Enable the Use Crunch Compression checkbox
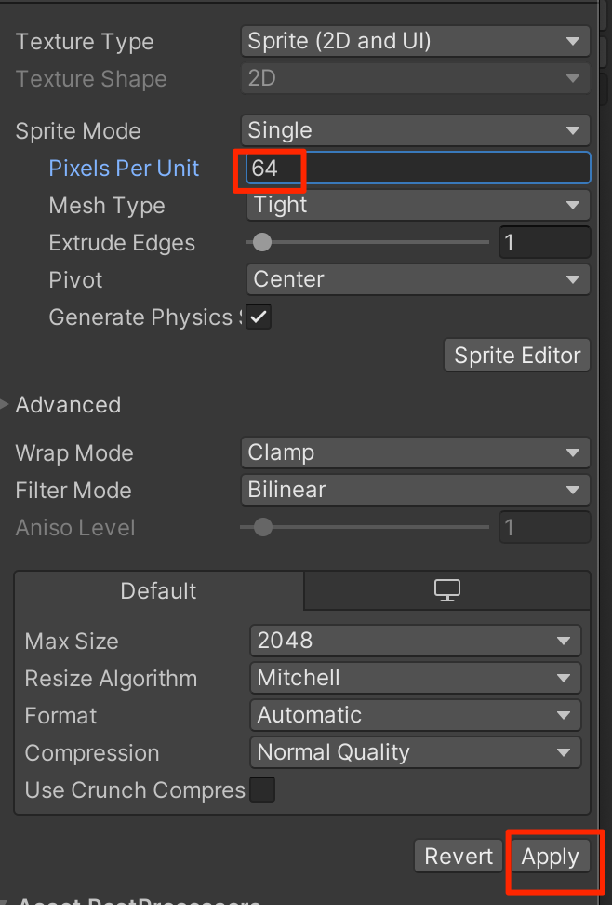Image resolution: width=612 pixels, height=905 pixels. [x=263, y=790]
